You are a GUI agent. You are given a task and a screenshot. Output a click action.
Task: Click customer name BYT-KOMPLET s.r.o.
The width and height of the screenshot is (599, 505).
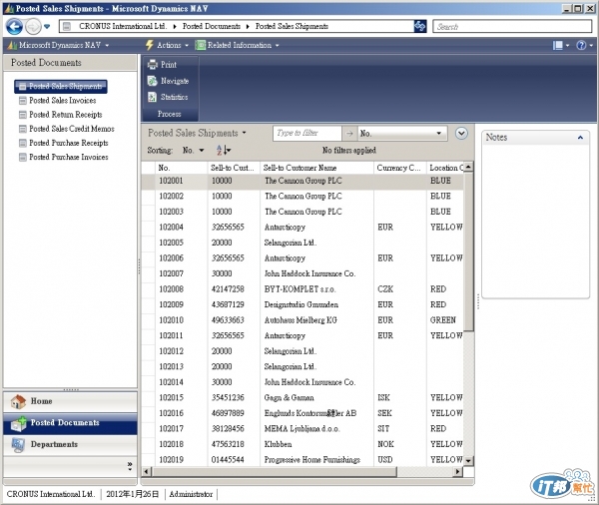click(x=299, y=289)
